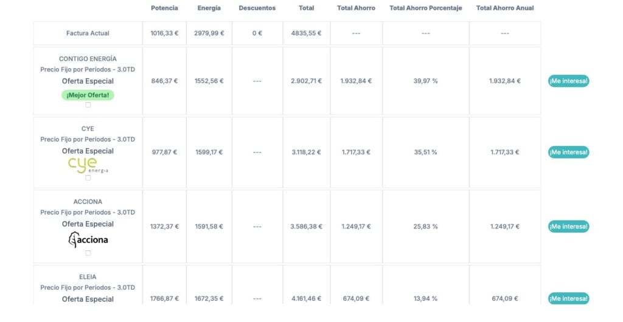This screenshot has height=322, width=623.
Task: Click the Energía column header
Action: (209, 8)
